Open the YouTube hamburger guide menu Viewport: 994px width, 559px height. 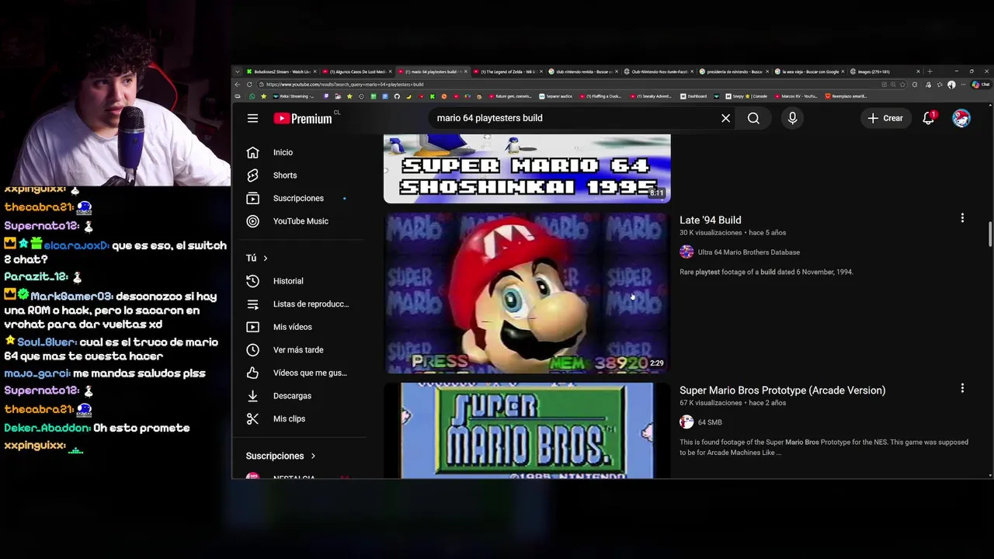(x=252, y=118)
